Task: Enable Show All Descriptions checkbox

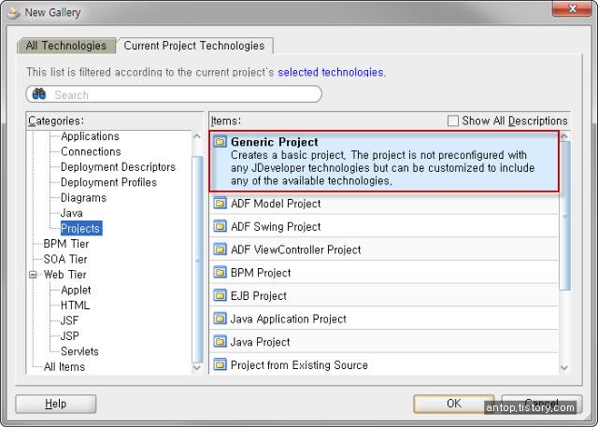Action: click(452, 121)
